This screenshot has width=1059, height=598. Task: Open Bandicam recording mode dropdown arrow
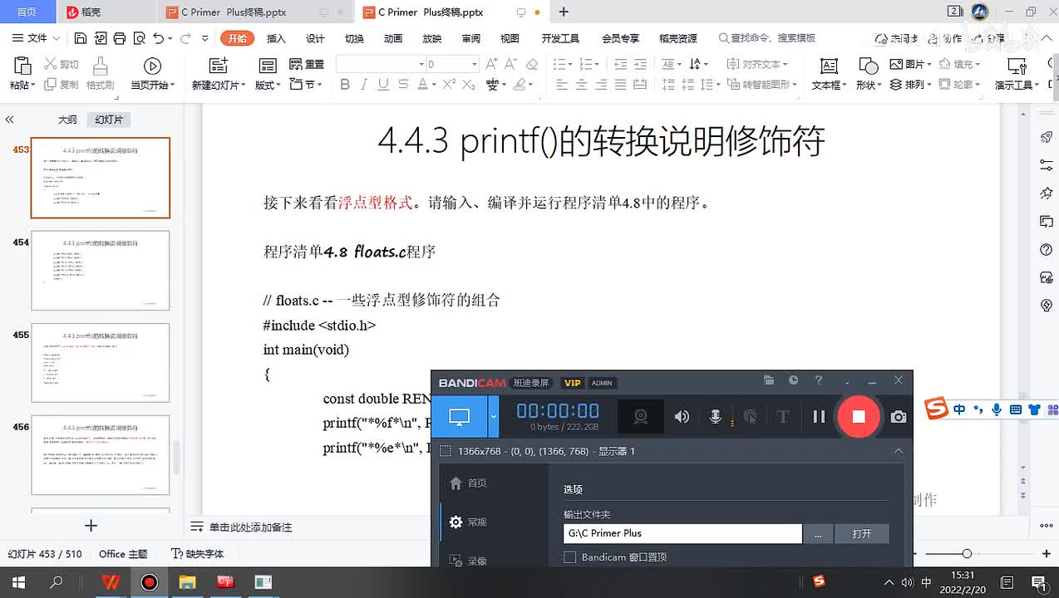[x=493, y=417]
